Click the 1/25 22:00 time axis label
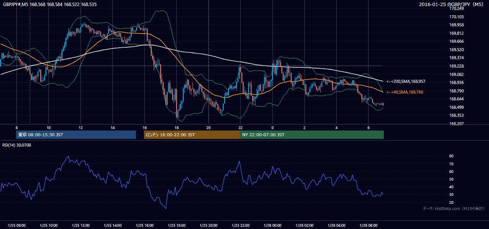489x229 pixels. pos(240,226)
